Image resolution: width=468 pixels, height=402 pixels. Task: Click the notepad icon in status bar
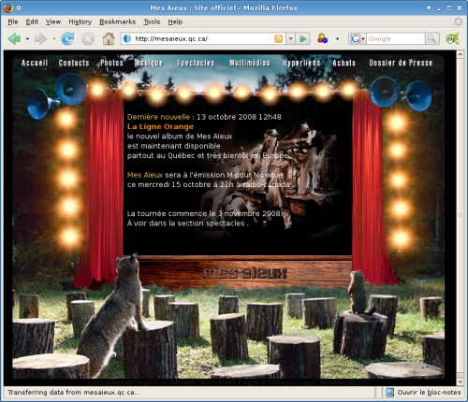click(389, 393)
